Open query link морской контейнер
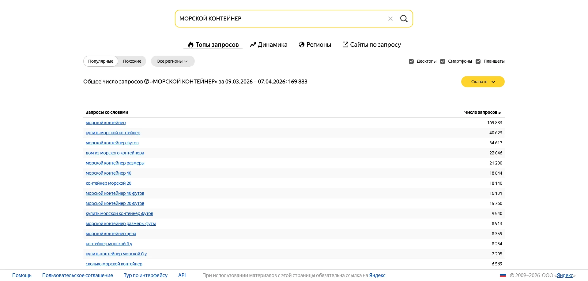This screenshot has height=281, width=588. pyautogui.click(x=106, y=123)
